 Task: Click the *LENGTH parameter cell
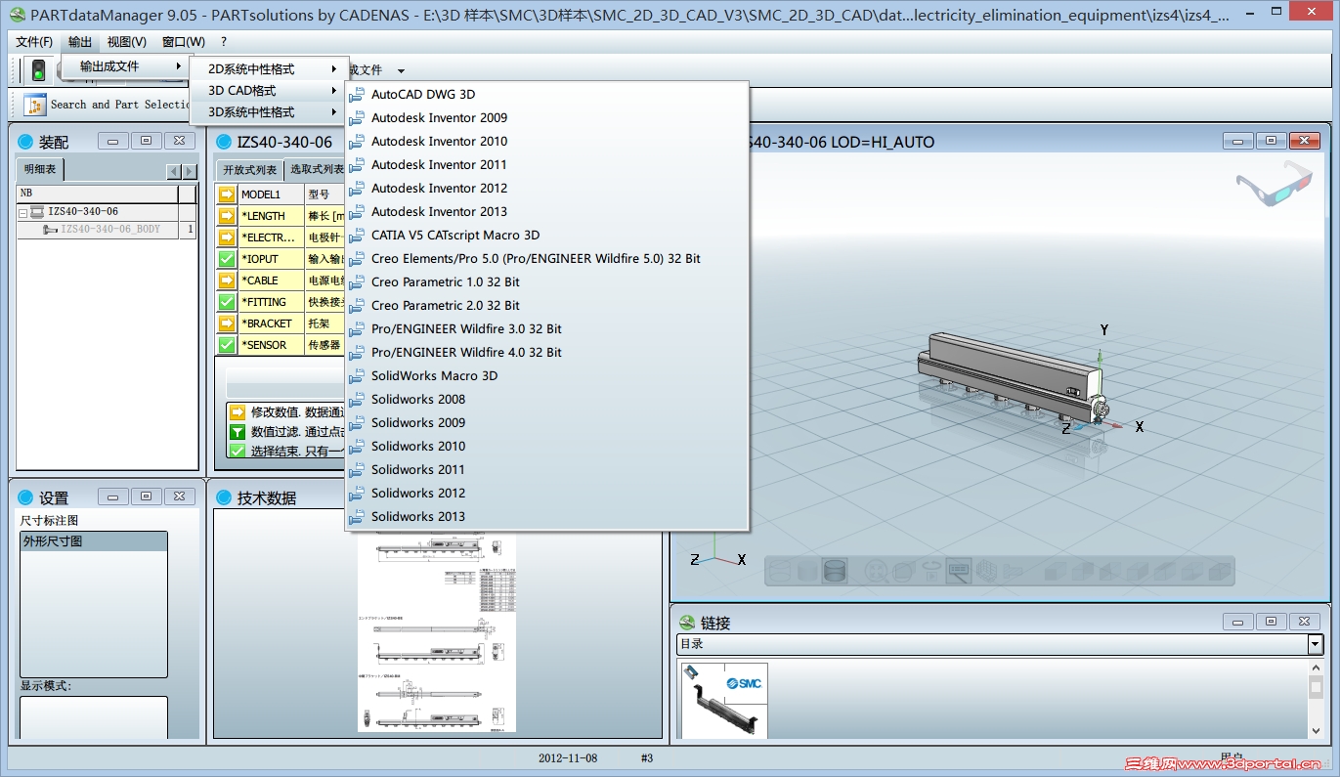(x=272, y=216)
